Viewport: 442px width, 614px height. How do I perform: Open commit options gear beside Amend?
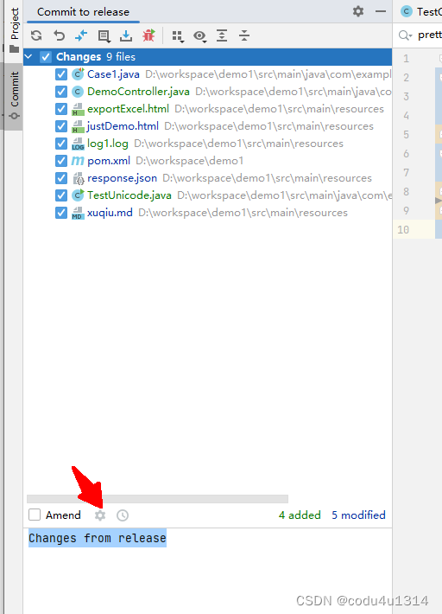point(100,515)
